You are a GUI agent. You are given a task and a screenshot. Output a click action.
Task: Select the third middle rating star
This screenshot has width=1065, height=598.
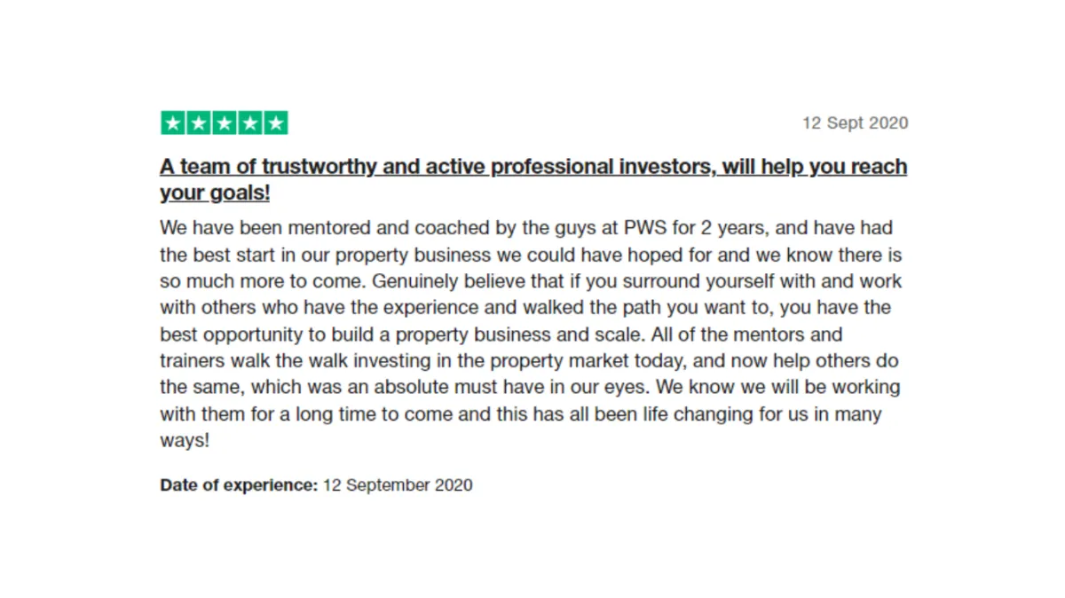click(225, 123)
